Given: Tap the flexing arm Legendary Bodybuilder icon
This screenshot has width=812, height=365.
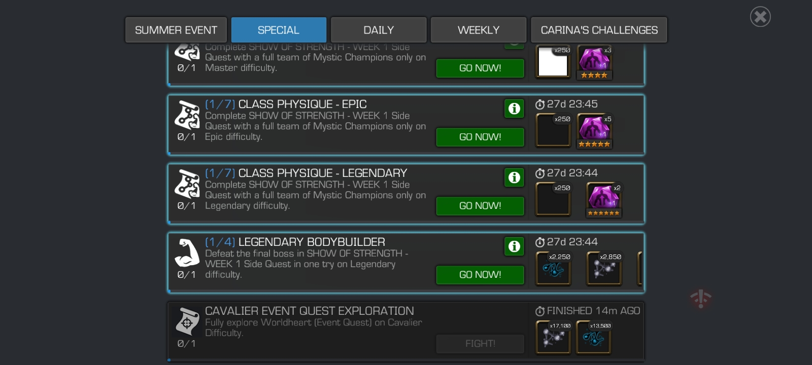Looking at the screenshot, I should [x=187, y=252].
